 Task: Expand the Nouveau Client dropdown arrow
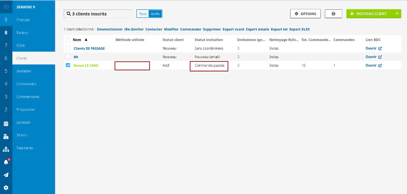click(397, 14)
